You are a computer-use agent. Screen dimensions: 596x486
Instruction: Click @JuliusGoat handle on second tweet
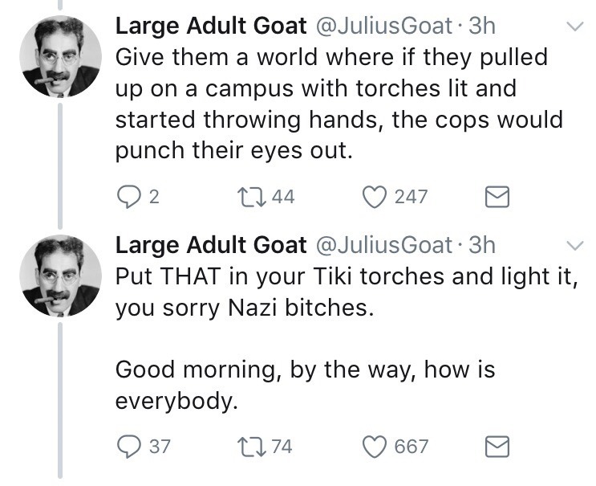click(383, 244)
